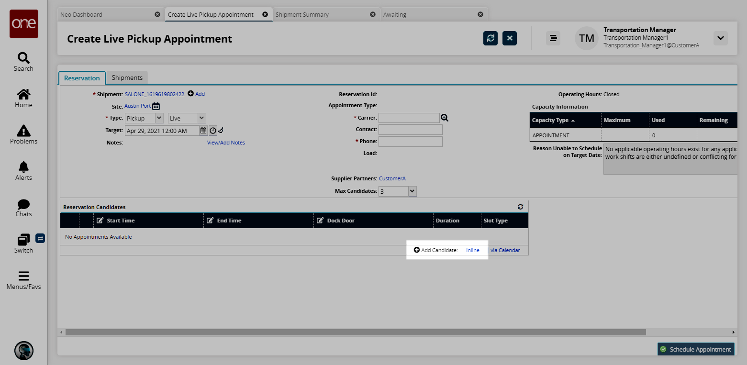Switch to the Shipment Summary tab
Viewport: 747px width, 365px height.
[302, 14]
